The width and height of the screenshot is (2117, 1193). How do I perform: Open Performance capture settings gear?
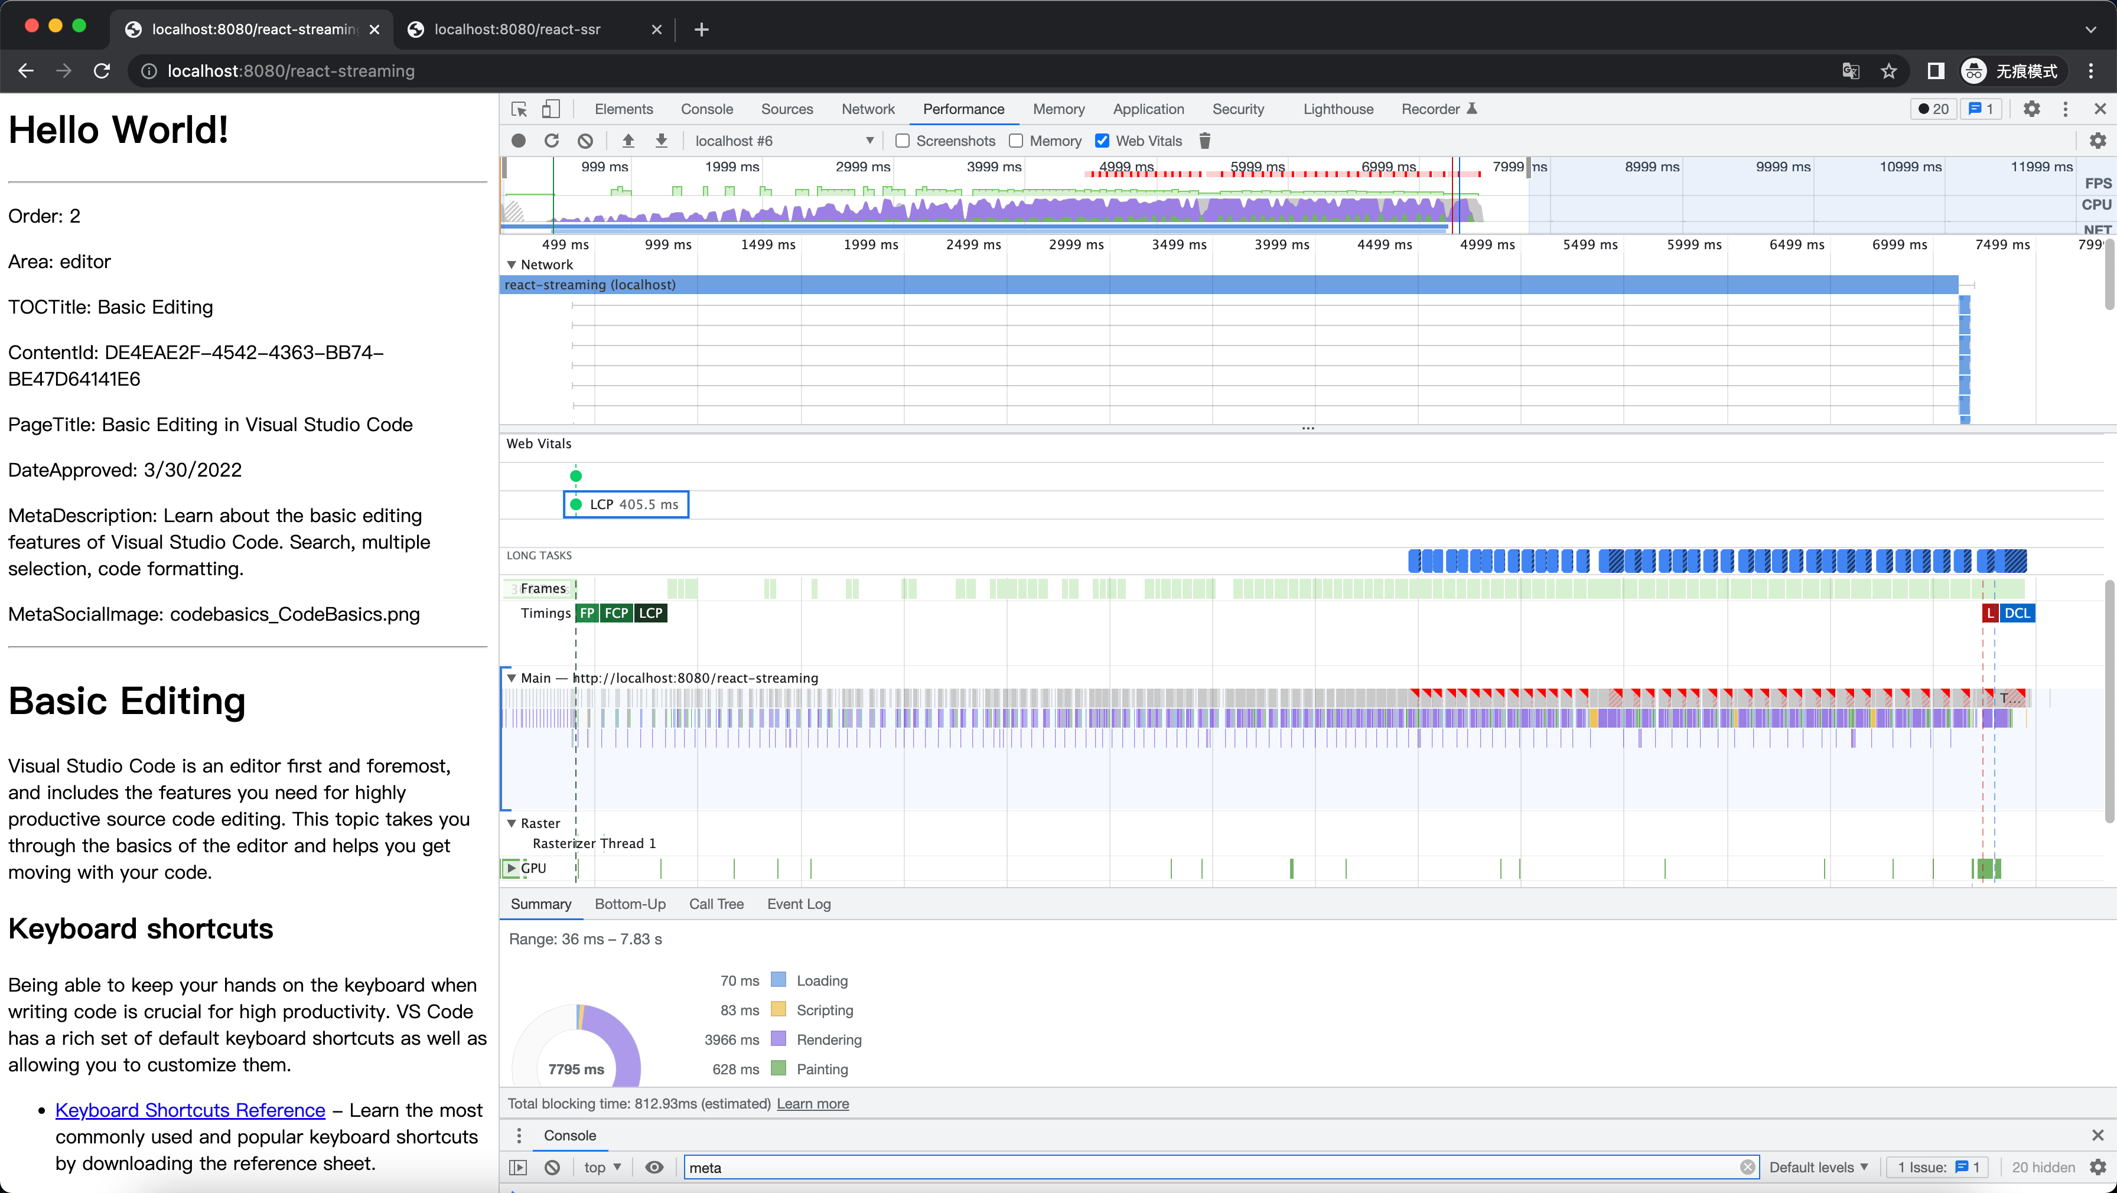coord(2098,141)
